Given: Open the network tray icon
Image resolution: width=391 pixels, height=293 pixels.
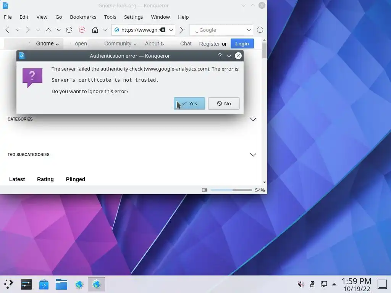Looking at the screenshot, I should pyautogui.click(x=324, y=284).
